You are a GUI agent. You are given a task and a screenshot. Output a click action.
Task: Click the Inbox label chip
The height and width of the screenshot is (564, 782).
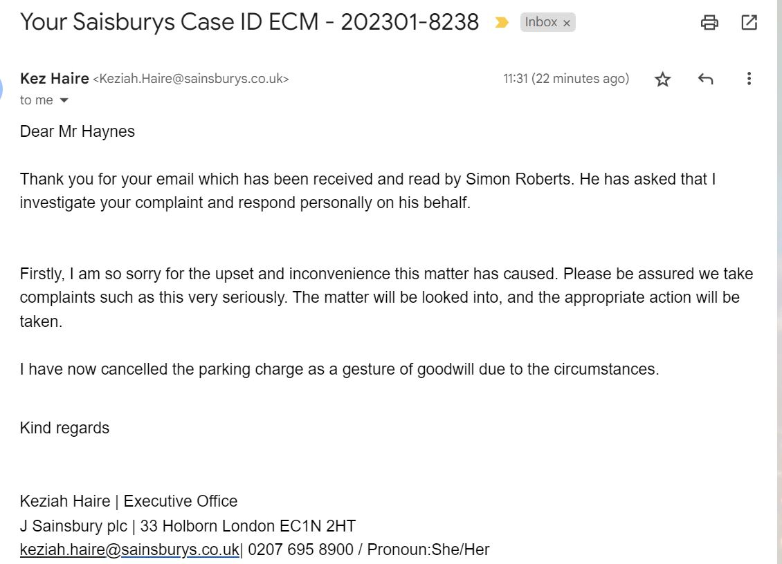(540, 22)
